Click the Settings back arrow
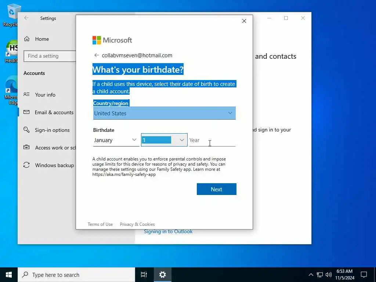Viewport: 376px width, 282px height. 26,18
